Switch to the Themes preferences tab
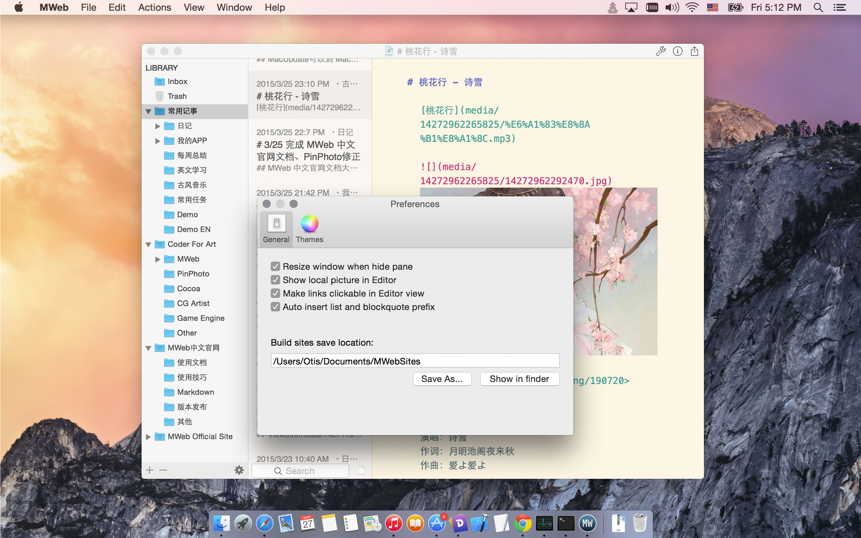Image resolution: width=861 pixels, height=538 pixels. tap(309, 229)
